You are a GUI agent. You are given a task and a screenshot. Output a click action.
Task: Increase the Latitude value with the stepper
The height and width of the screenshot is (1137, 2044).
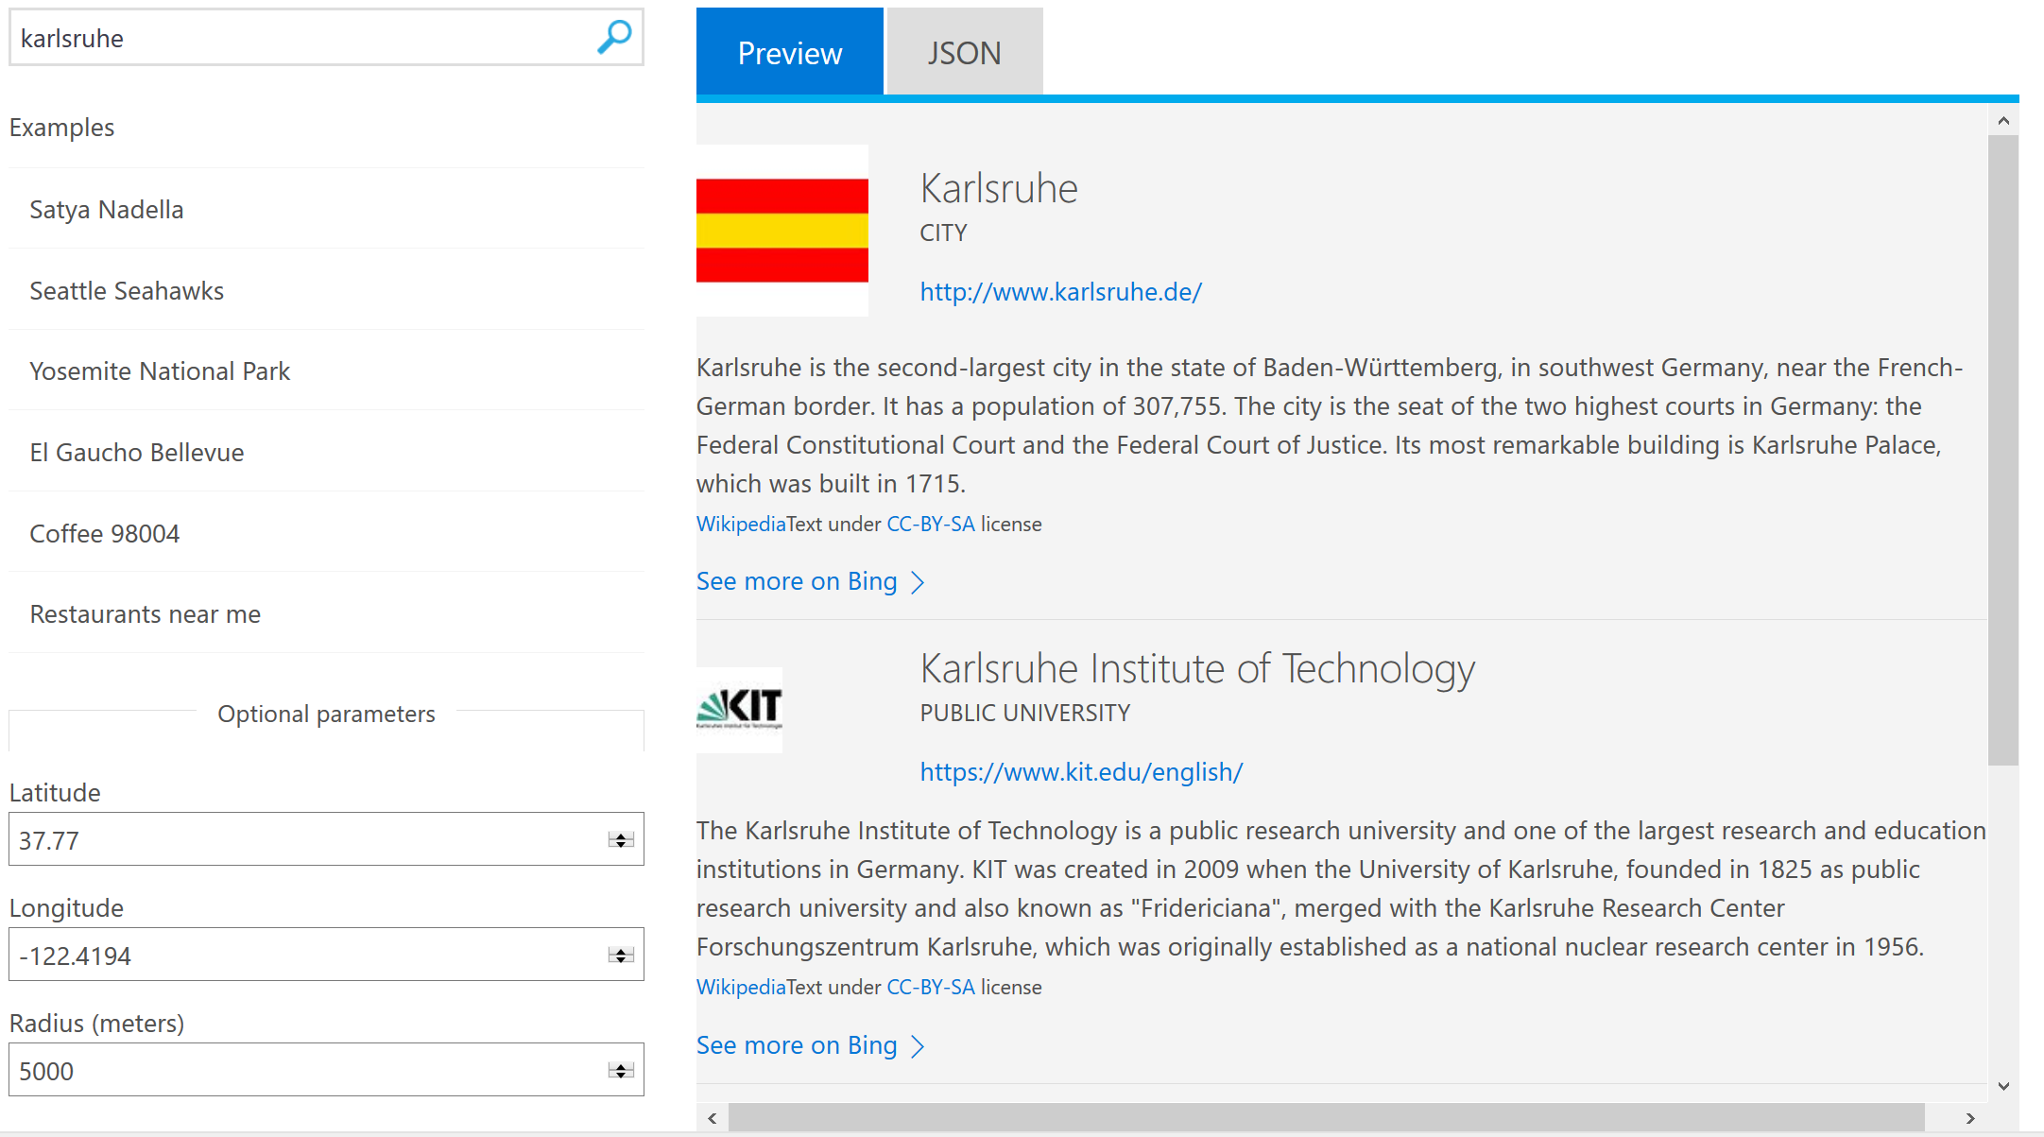[620, 834]
